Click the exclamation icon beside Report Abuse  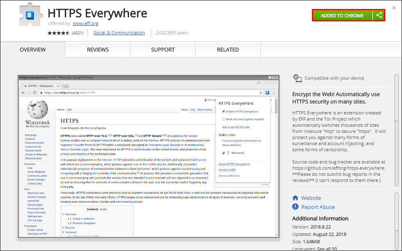[x=295, y=207]
